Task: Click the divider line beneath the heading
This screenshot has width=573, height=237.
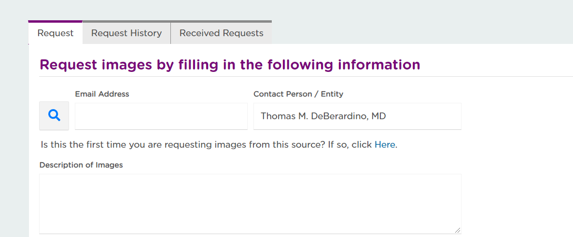Action: (x=306, y=77)
